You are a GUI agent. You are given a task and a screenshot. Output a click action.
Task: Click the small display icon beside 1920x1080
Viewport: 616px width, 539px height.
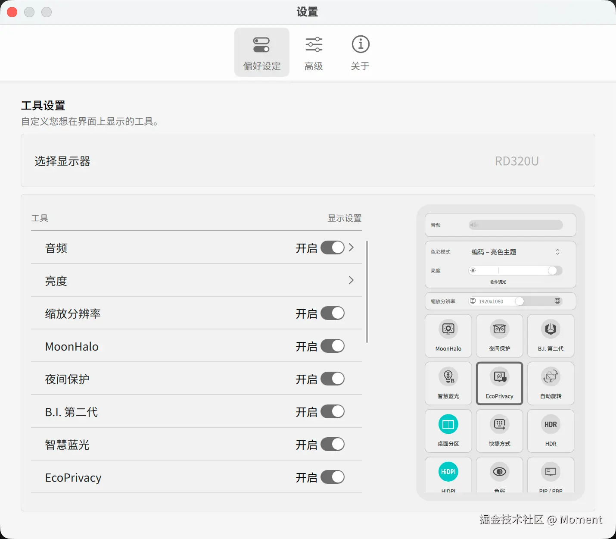tap(473, 301)
